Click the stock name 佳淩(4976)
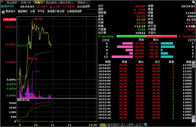 7,6
